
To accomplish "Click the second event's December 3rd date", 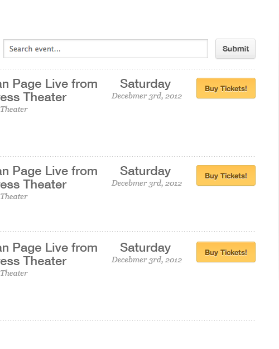I will [x=147, y=183].
